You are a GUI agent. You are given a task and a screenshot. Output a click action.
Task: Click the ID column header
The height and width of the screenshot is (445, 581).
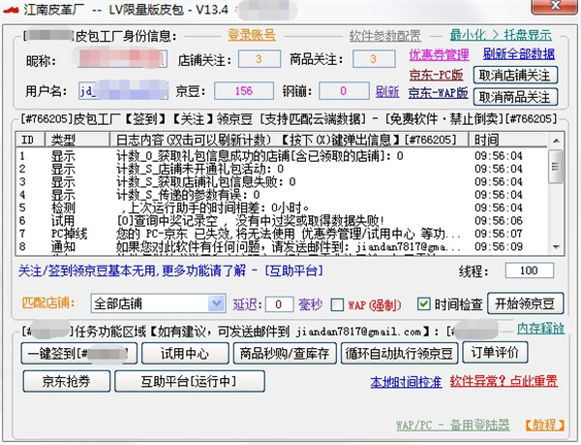point(30,140)
